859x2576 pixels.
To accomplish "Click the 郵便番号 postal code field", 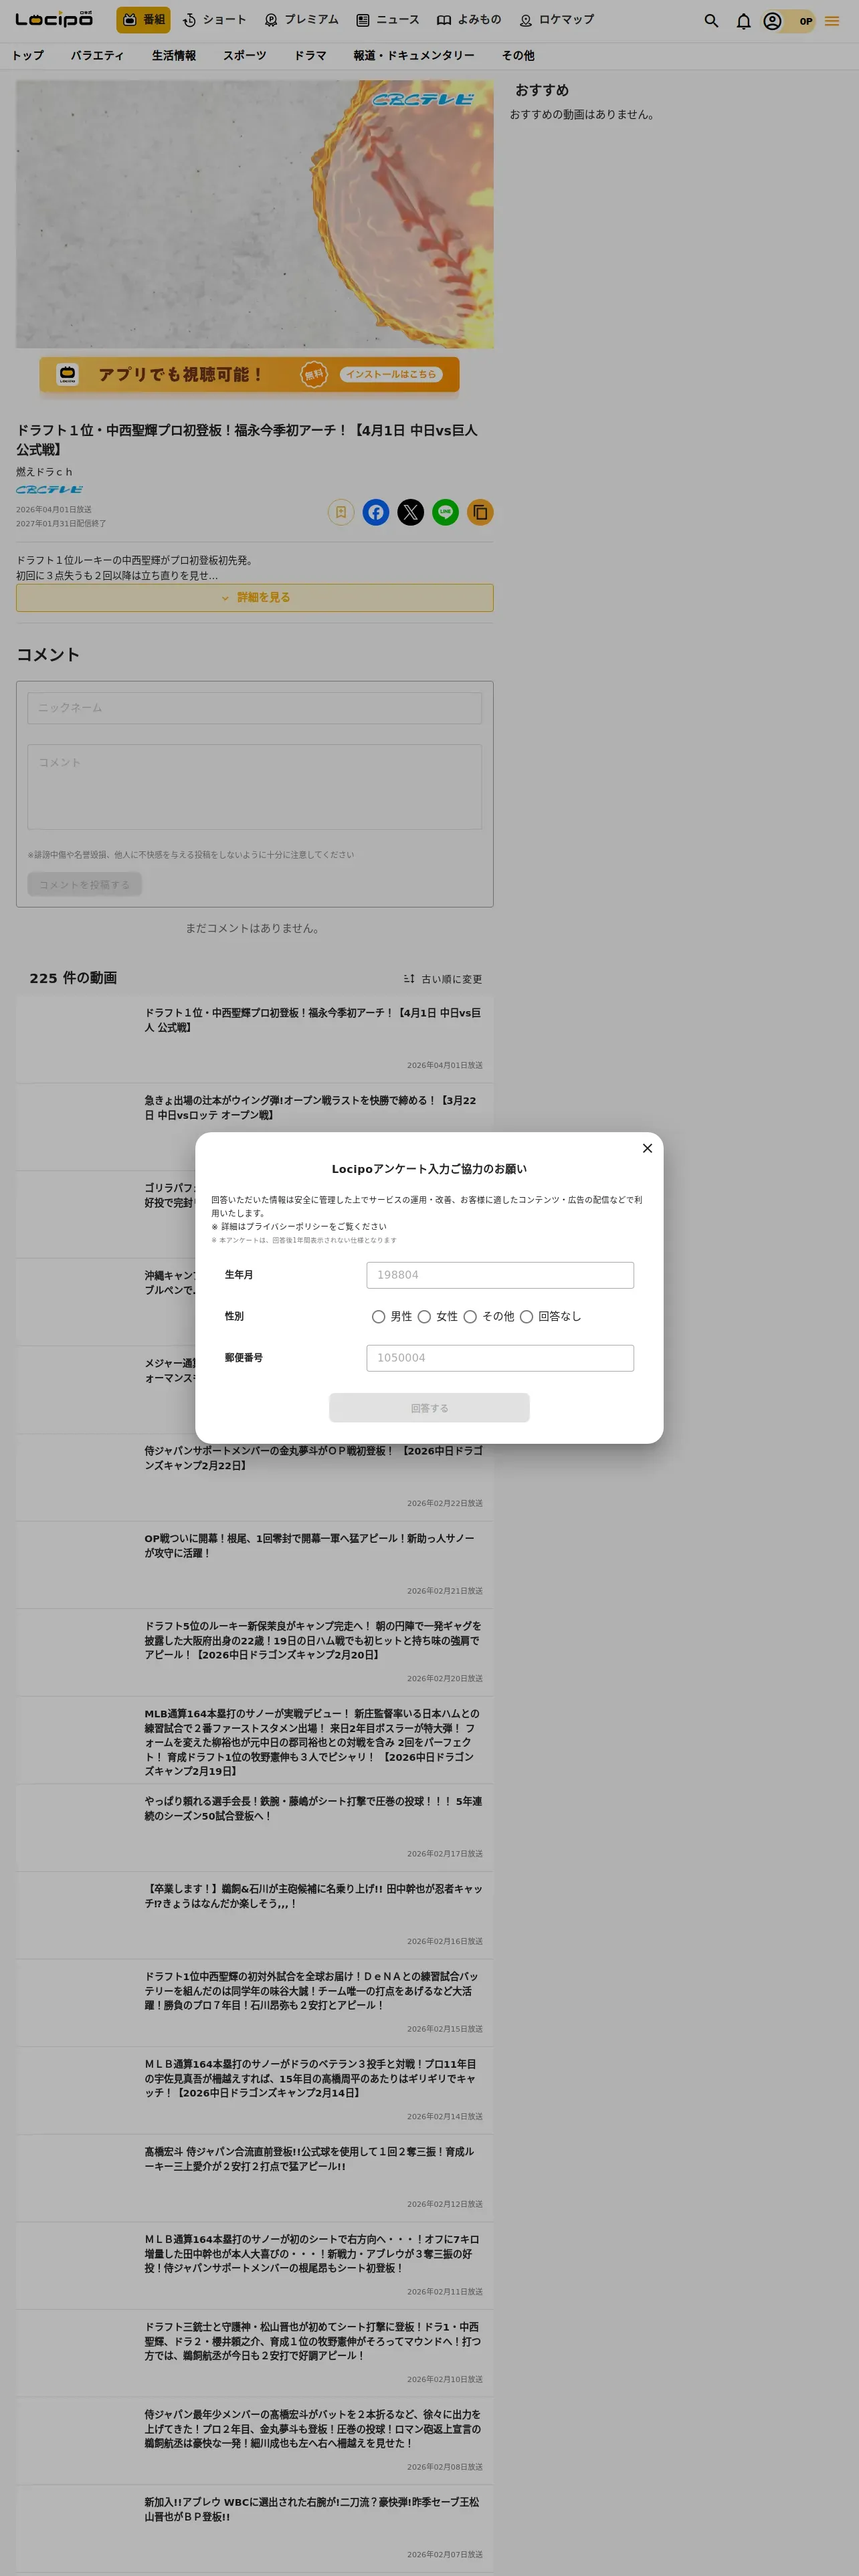I will pyautogui.click(x=500, y=1358).
